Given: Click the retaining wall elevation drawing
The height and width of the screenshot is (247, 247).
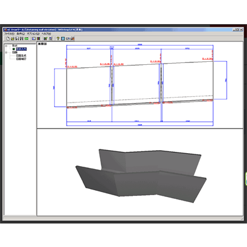Looking at the screenshot, I should point(140,85).
